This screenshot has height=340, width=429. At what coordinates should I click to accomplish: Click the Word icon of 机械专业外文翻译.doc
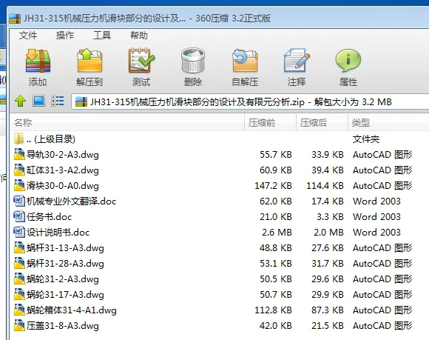click(19, 201)
